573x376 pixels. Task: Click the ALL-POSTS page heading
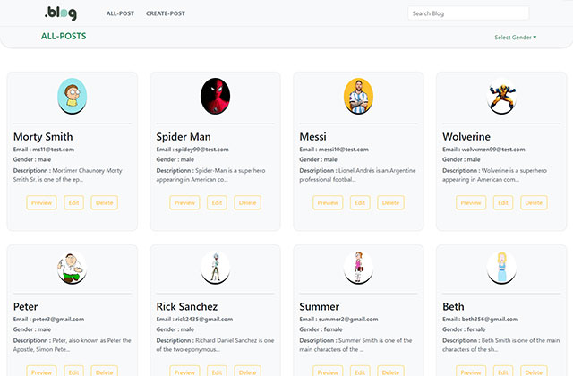coord(64,36)
